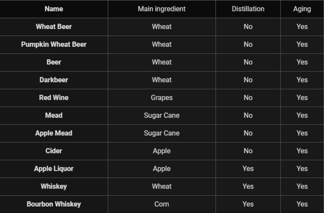
Task: Click Mead's Sugar Cane ingredient cell
Action: (162, 116)
